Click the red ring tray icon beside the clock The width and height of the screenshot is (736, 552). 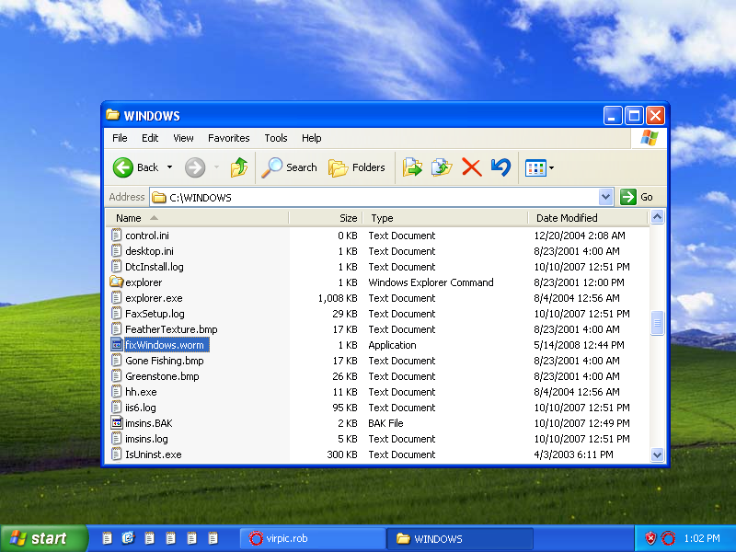(x=668, y=538)
